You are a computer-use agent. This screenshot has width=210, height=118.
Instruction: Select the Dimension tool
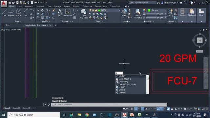[68, 13]
